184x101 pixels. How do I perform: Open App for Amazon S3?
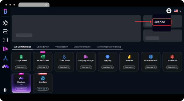click(x=172, y=67)
